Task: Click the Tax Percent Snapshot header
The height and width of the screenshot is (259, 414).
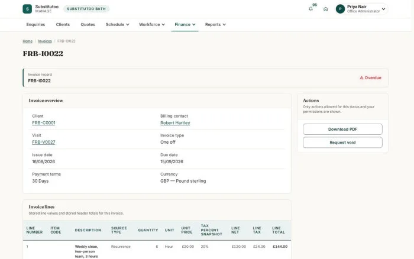Action: [211, 230]
